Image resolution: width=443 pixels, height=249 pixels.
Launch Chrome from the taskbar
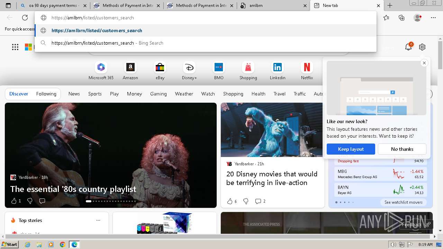62,245
